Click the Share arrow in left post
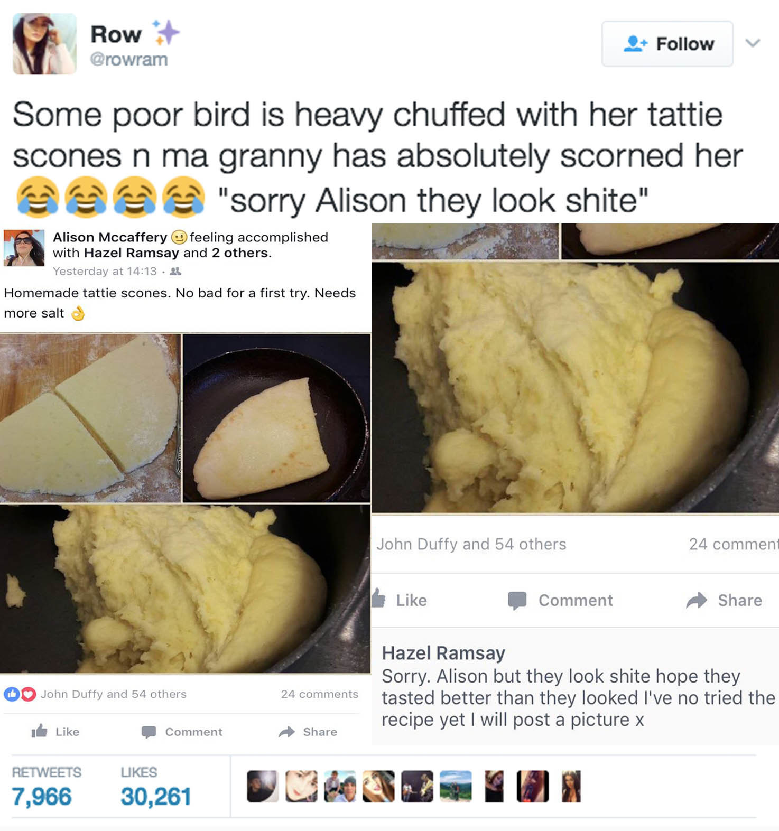 tap(286, 732)
